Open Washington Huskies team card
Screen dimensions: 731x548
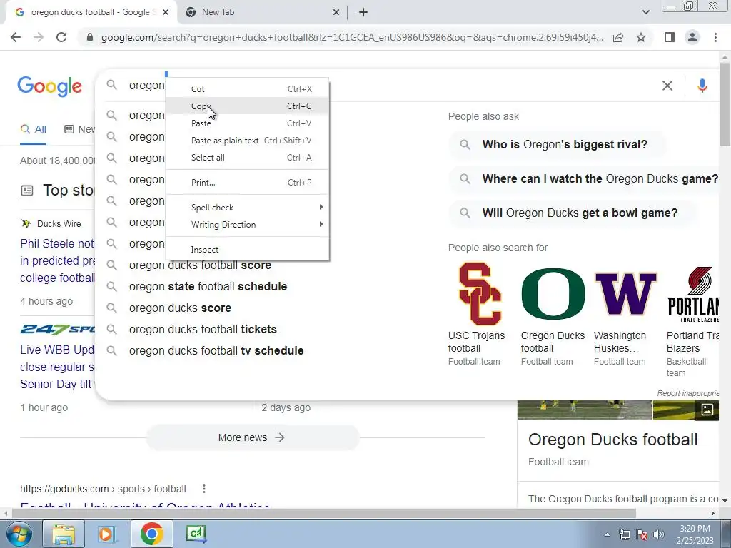[625, 314]
